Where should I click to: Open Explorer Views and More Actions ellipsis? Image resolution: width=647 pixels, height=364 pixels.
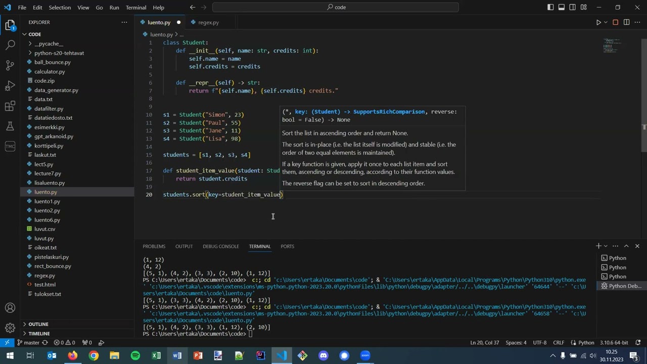[124, 22]
